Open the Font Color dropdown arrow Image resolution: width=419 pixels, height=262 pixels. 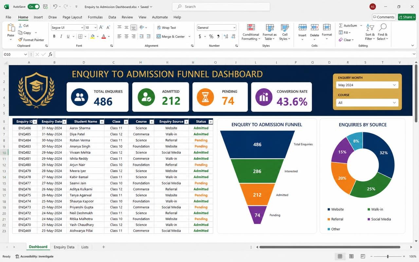tap(109, 36)
